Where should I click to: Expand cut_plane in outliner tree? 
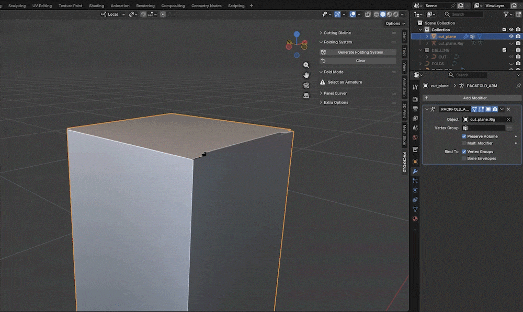(x=427, y=37)
